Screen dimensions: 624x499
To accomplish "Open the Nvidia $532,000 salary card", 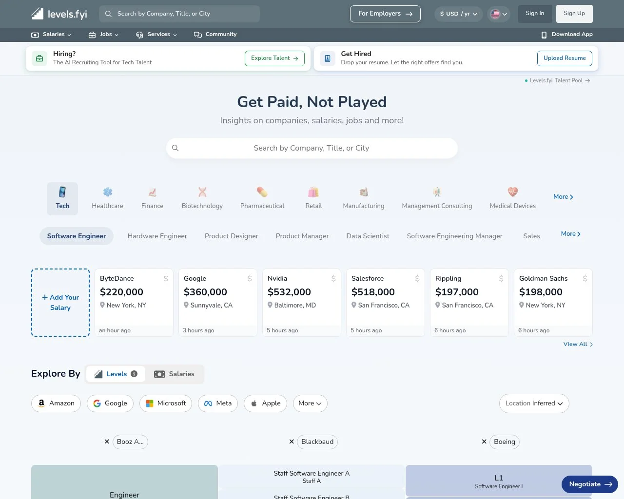I will coord(302,303).
